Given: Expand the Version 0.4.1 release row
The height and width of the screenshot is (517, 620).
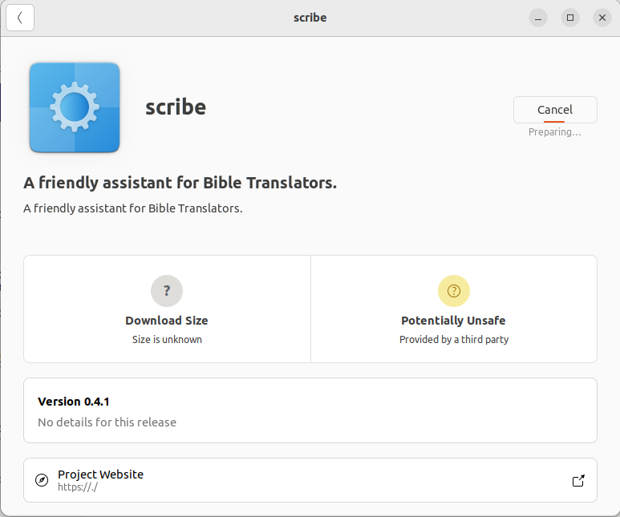Looking at the screenshot, I should [x=310, y=410].
